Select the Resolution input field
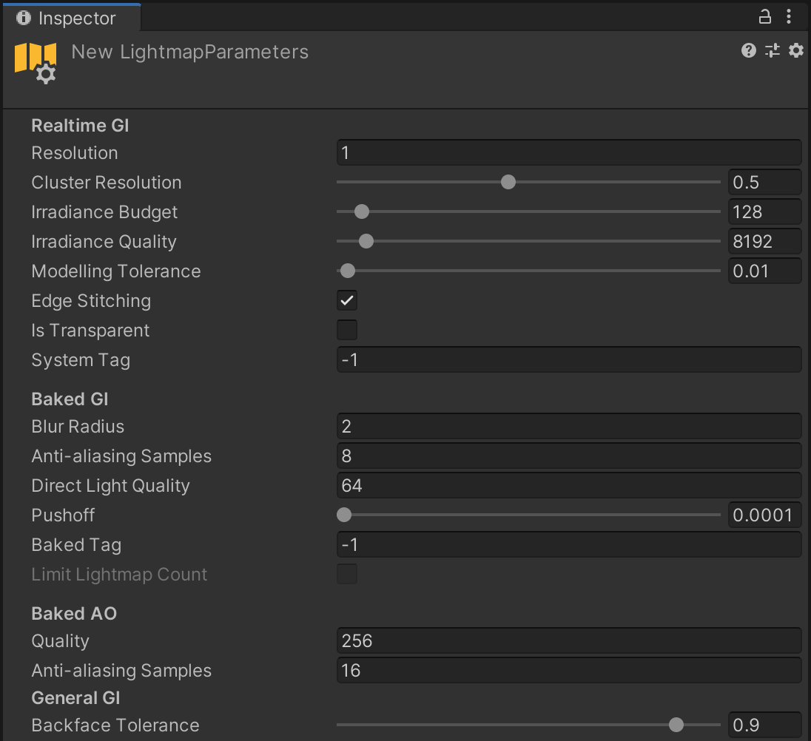 click(569, 152)
